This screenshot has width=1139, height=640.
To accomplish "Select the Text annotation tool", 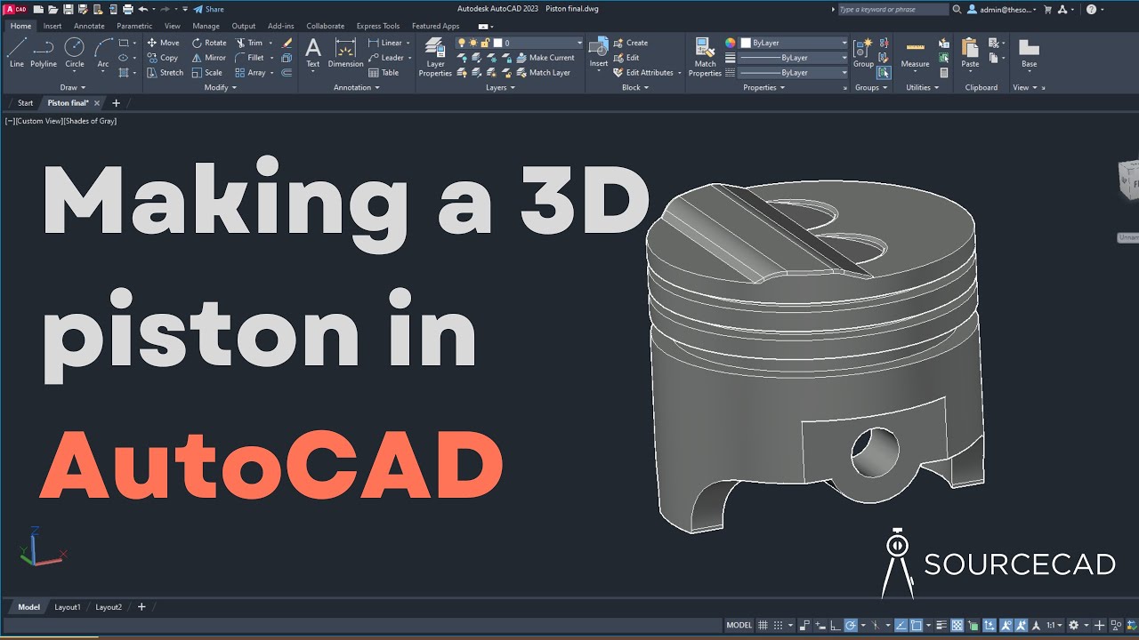I will tap(313, 52).
